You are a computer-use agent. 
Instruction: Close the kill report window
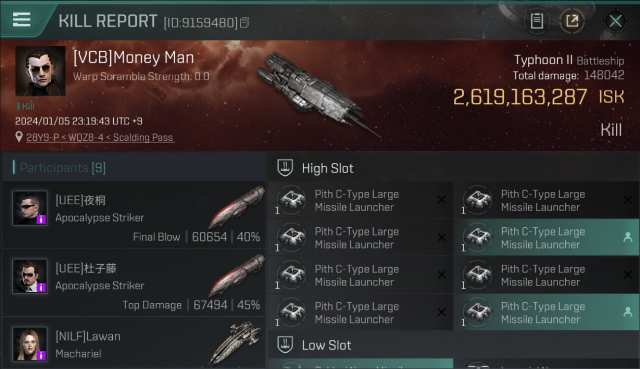point(615,21)
